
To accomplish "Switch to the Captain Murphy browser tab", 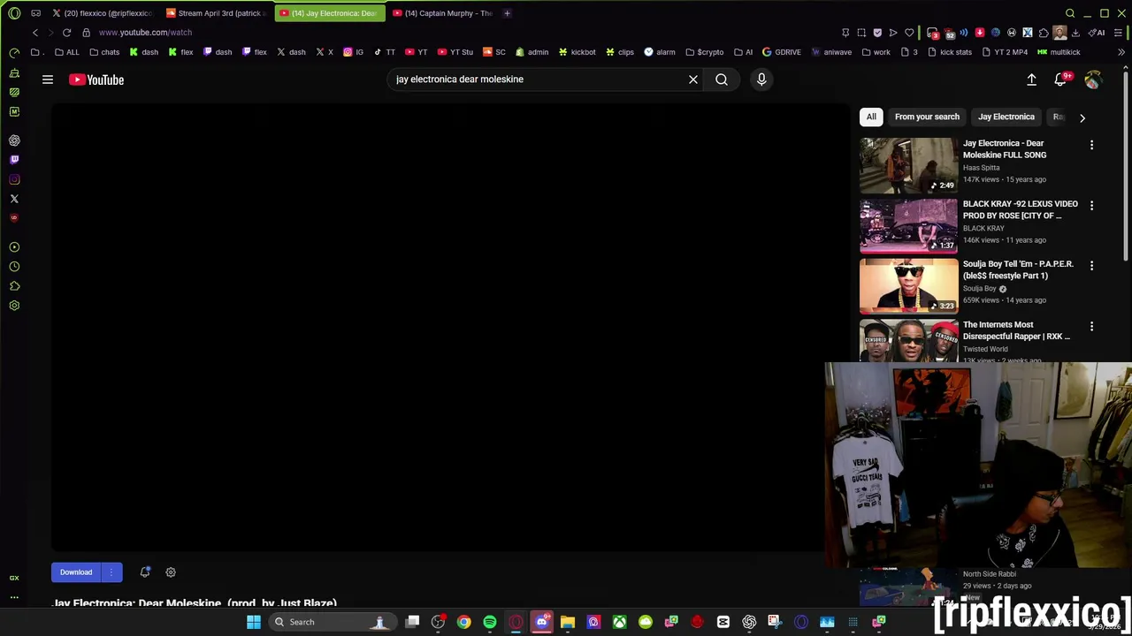I will 444,13.
